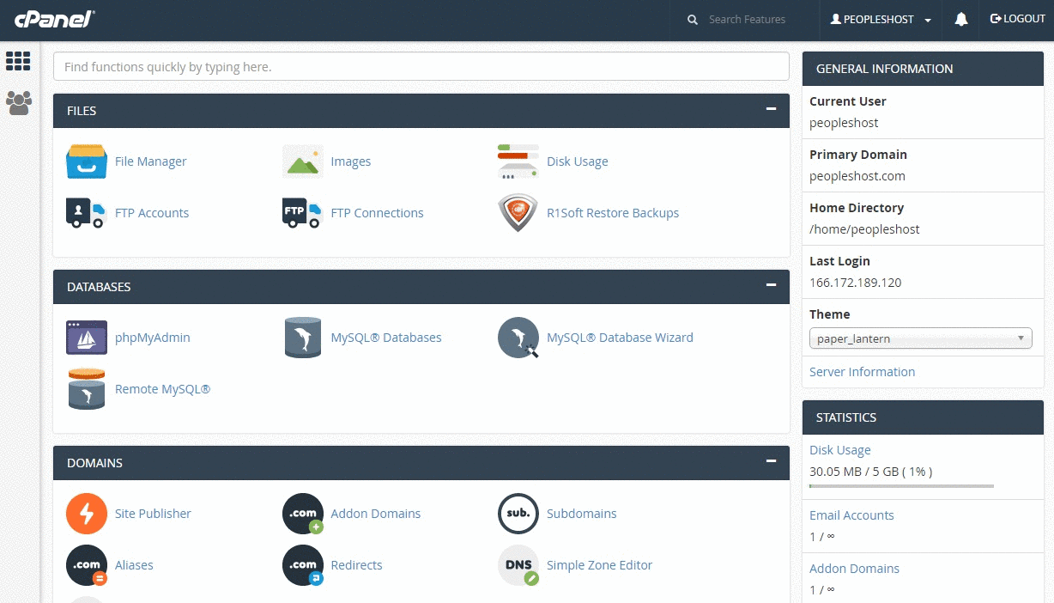Open the Images link

tap(351, 161)
